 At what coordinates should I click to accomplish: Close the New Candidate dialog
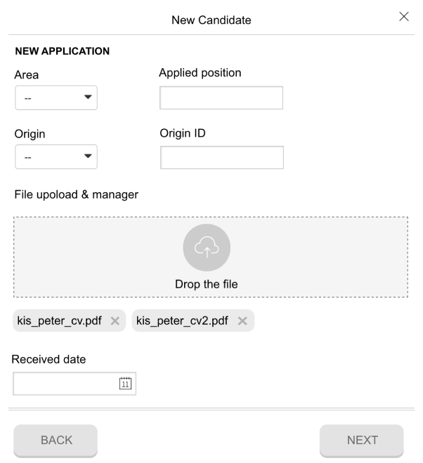[x=404, y=17]
